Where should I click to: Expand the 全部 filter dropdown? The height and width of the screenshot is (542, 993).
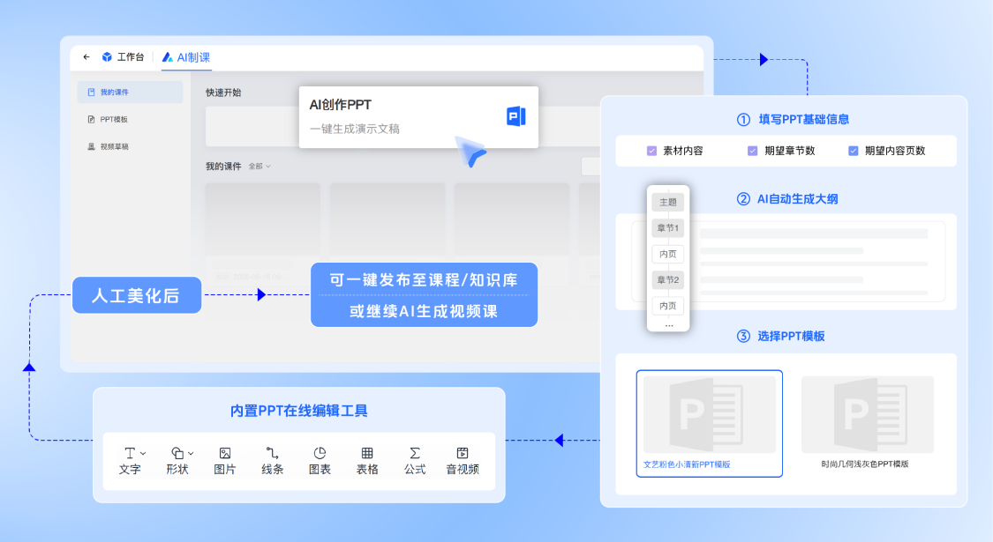260,167
